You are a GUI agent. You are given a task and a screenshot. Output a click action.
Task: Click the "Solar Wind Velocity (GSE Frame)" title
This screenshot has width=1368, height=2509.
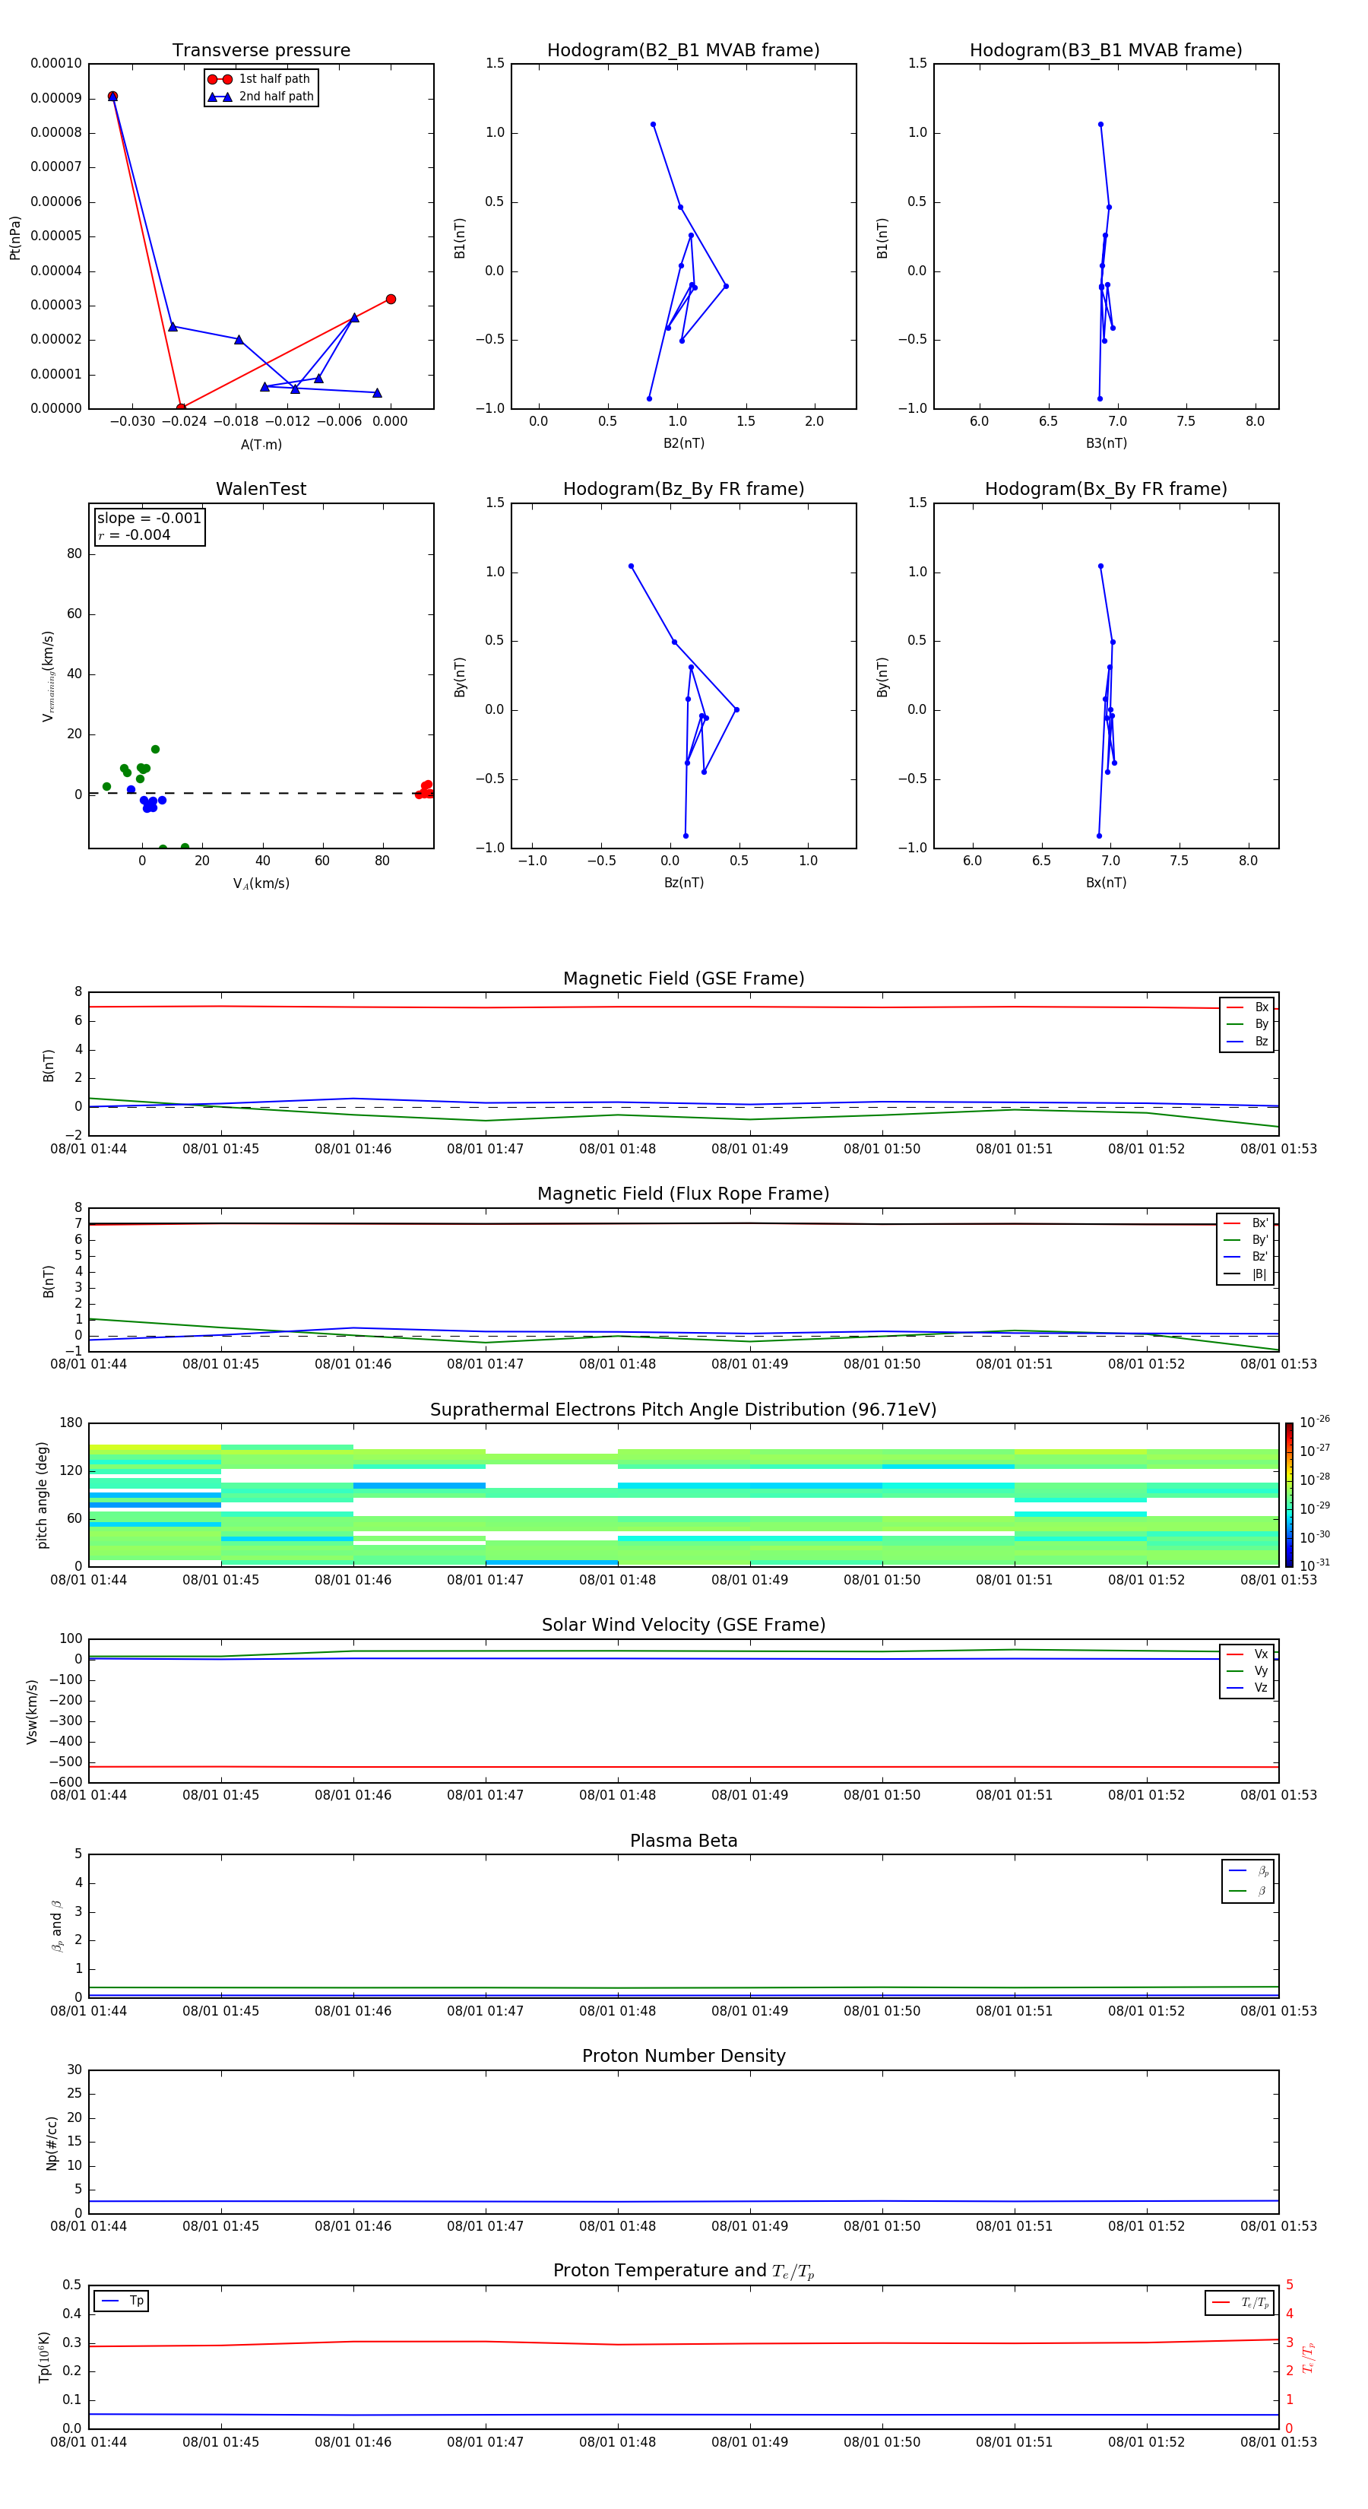coord(683,1625)
